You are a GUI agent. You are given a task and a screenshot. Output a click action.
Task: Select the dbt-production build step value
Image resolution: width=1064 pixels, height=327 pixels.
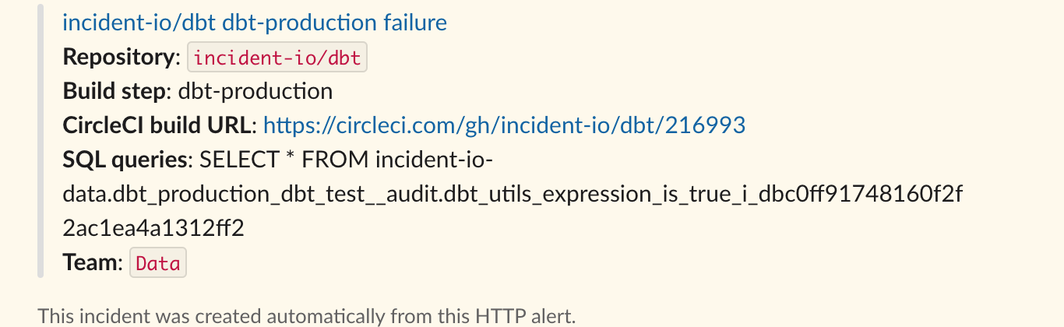255,92
